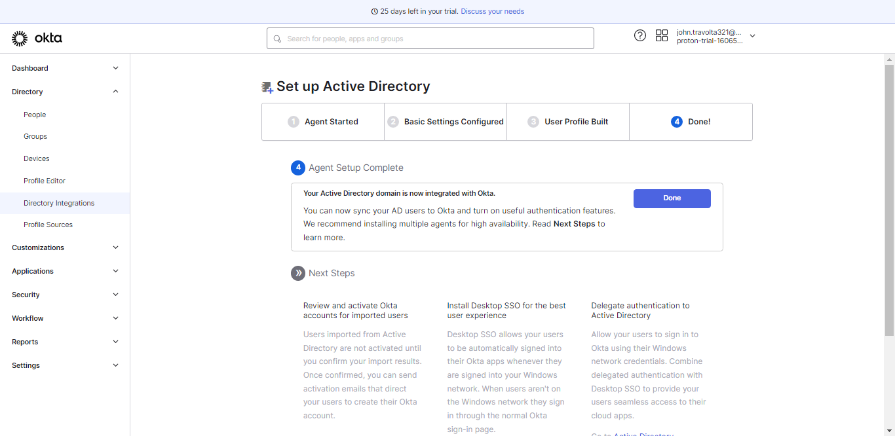Collapse the Directory menu section

pyautogui.click(x=116, y=92)
